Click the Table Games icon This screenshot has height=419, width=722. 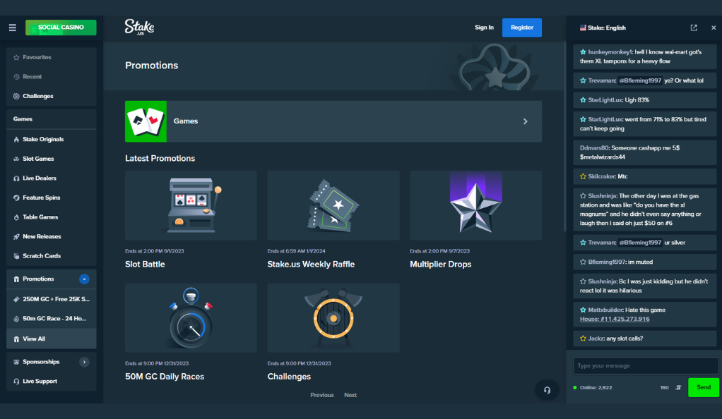tap(16, 217)
